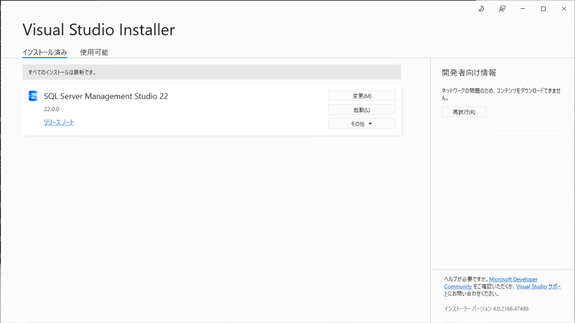Switch to the 使用可能 tab

[94, 52]
